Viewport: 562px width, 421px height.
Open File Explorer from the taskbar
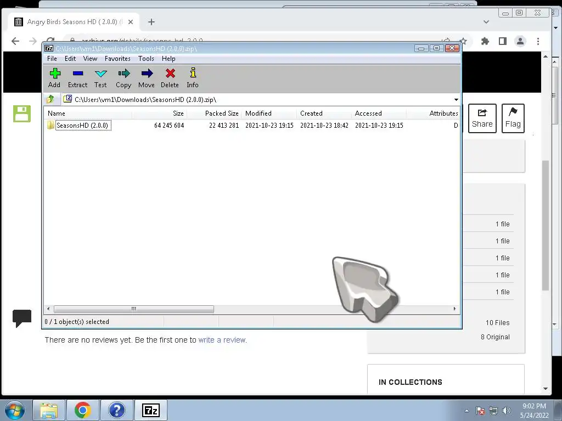49,410
